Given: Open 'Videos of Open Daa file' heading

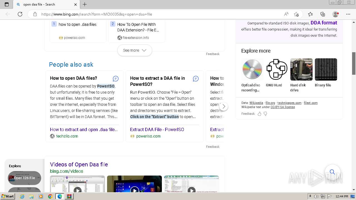Looking at the screenshot, I should [79, 164].
